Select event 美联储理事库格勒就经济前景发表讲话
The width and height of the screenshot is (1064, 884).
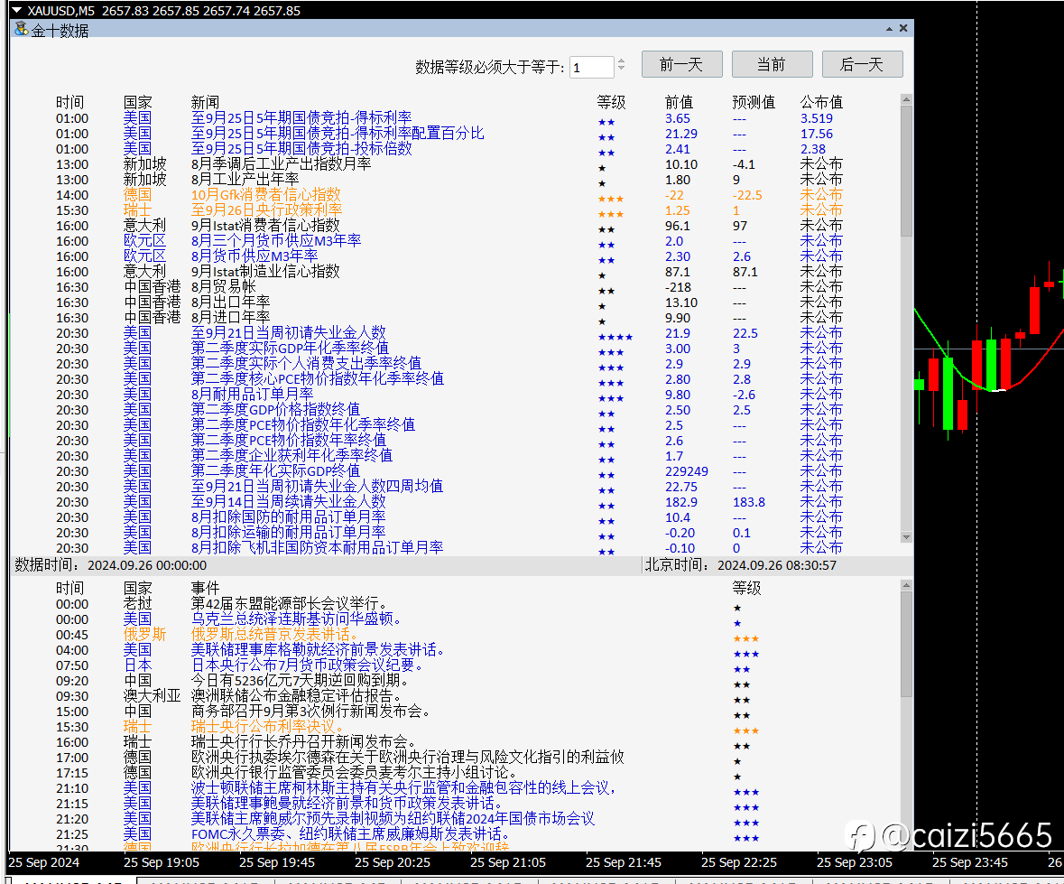pos(407,650)
